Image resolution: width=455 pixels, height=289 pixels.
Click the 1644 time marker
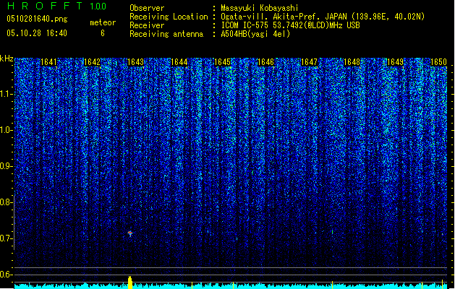[x=179, y=62]
